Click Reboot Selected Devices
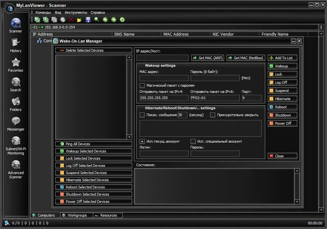 click(94, 187)
